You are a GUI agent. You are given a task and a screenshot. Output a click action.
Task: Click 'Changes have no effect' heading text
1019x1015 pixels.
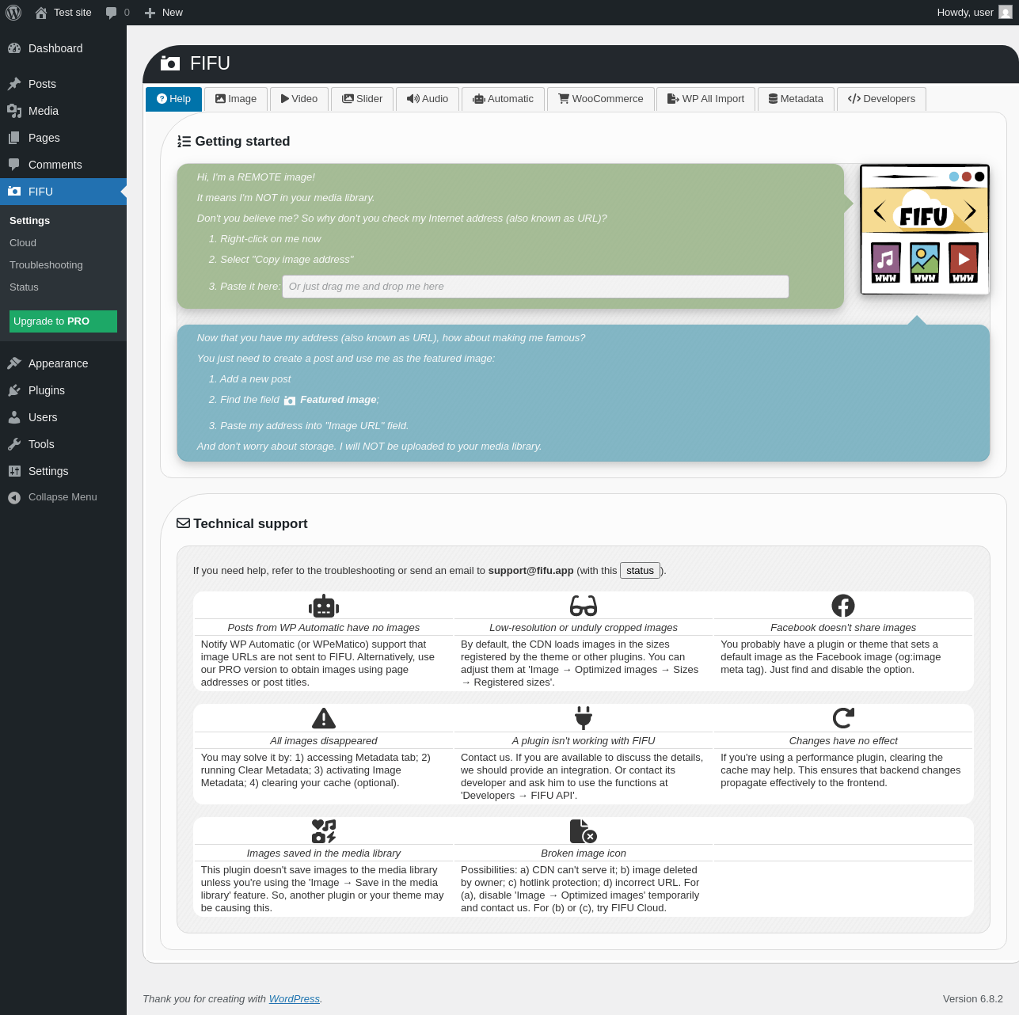[x=843, y=741]
